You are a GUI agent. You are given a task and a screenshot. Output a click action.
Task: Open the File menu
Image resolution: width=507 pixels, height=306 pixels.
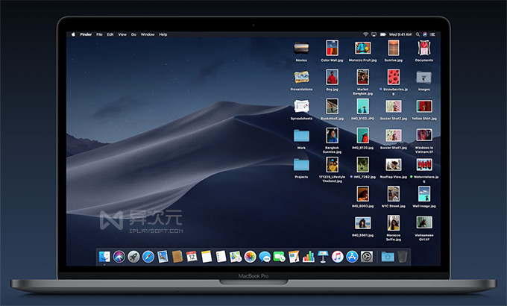98,34
